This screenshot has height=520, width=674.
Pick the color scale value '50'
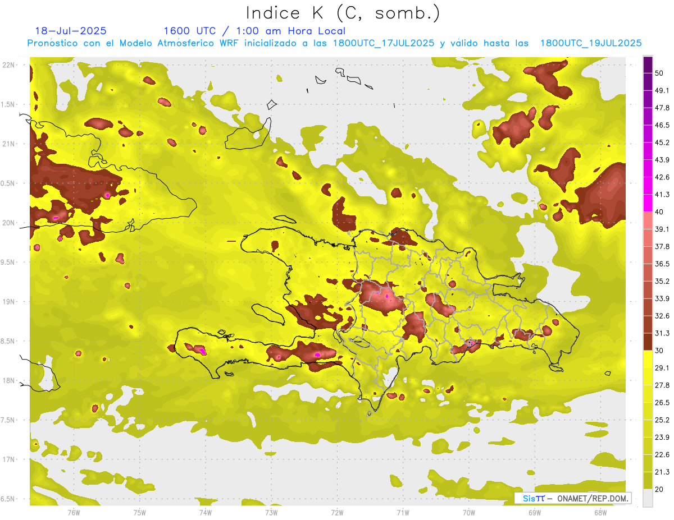coord(660,73)
